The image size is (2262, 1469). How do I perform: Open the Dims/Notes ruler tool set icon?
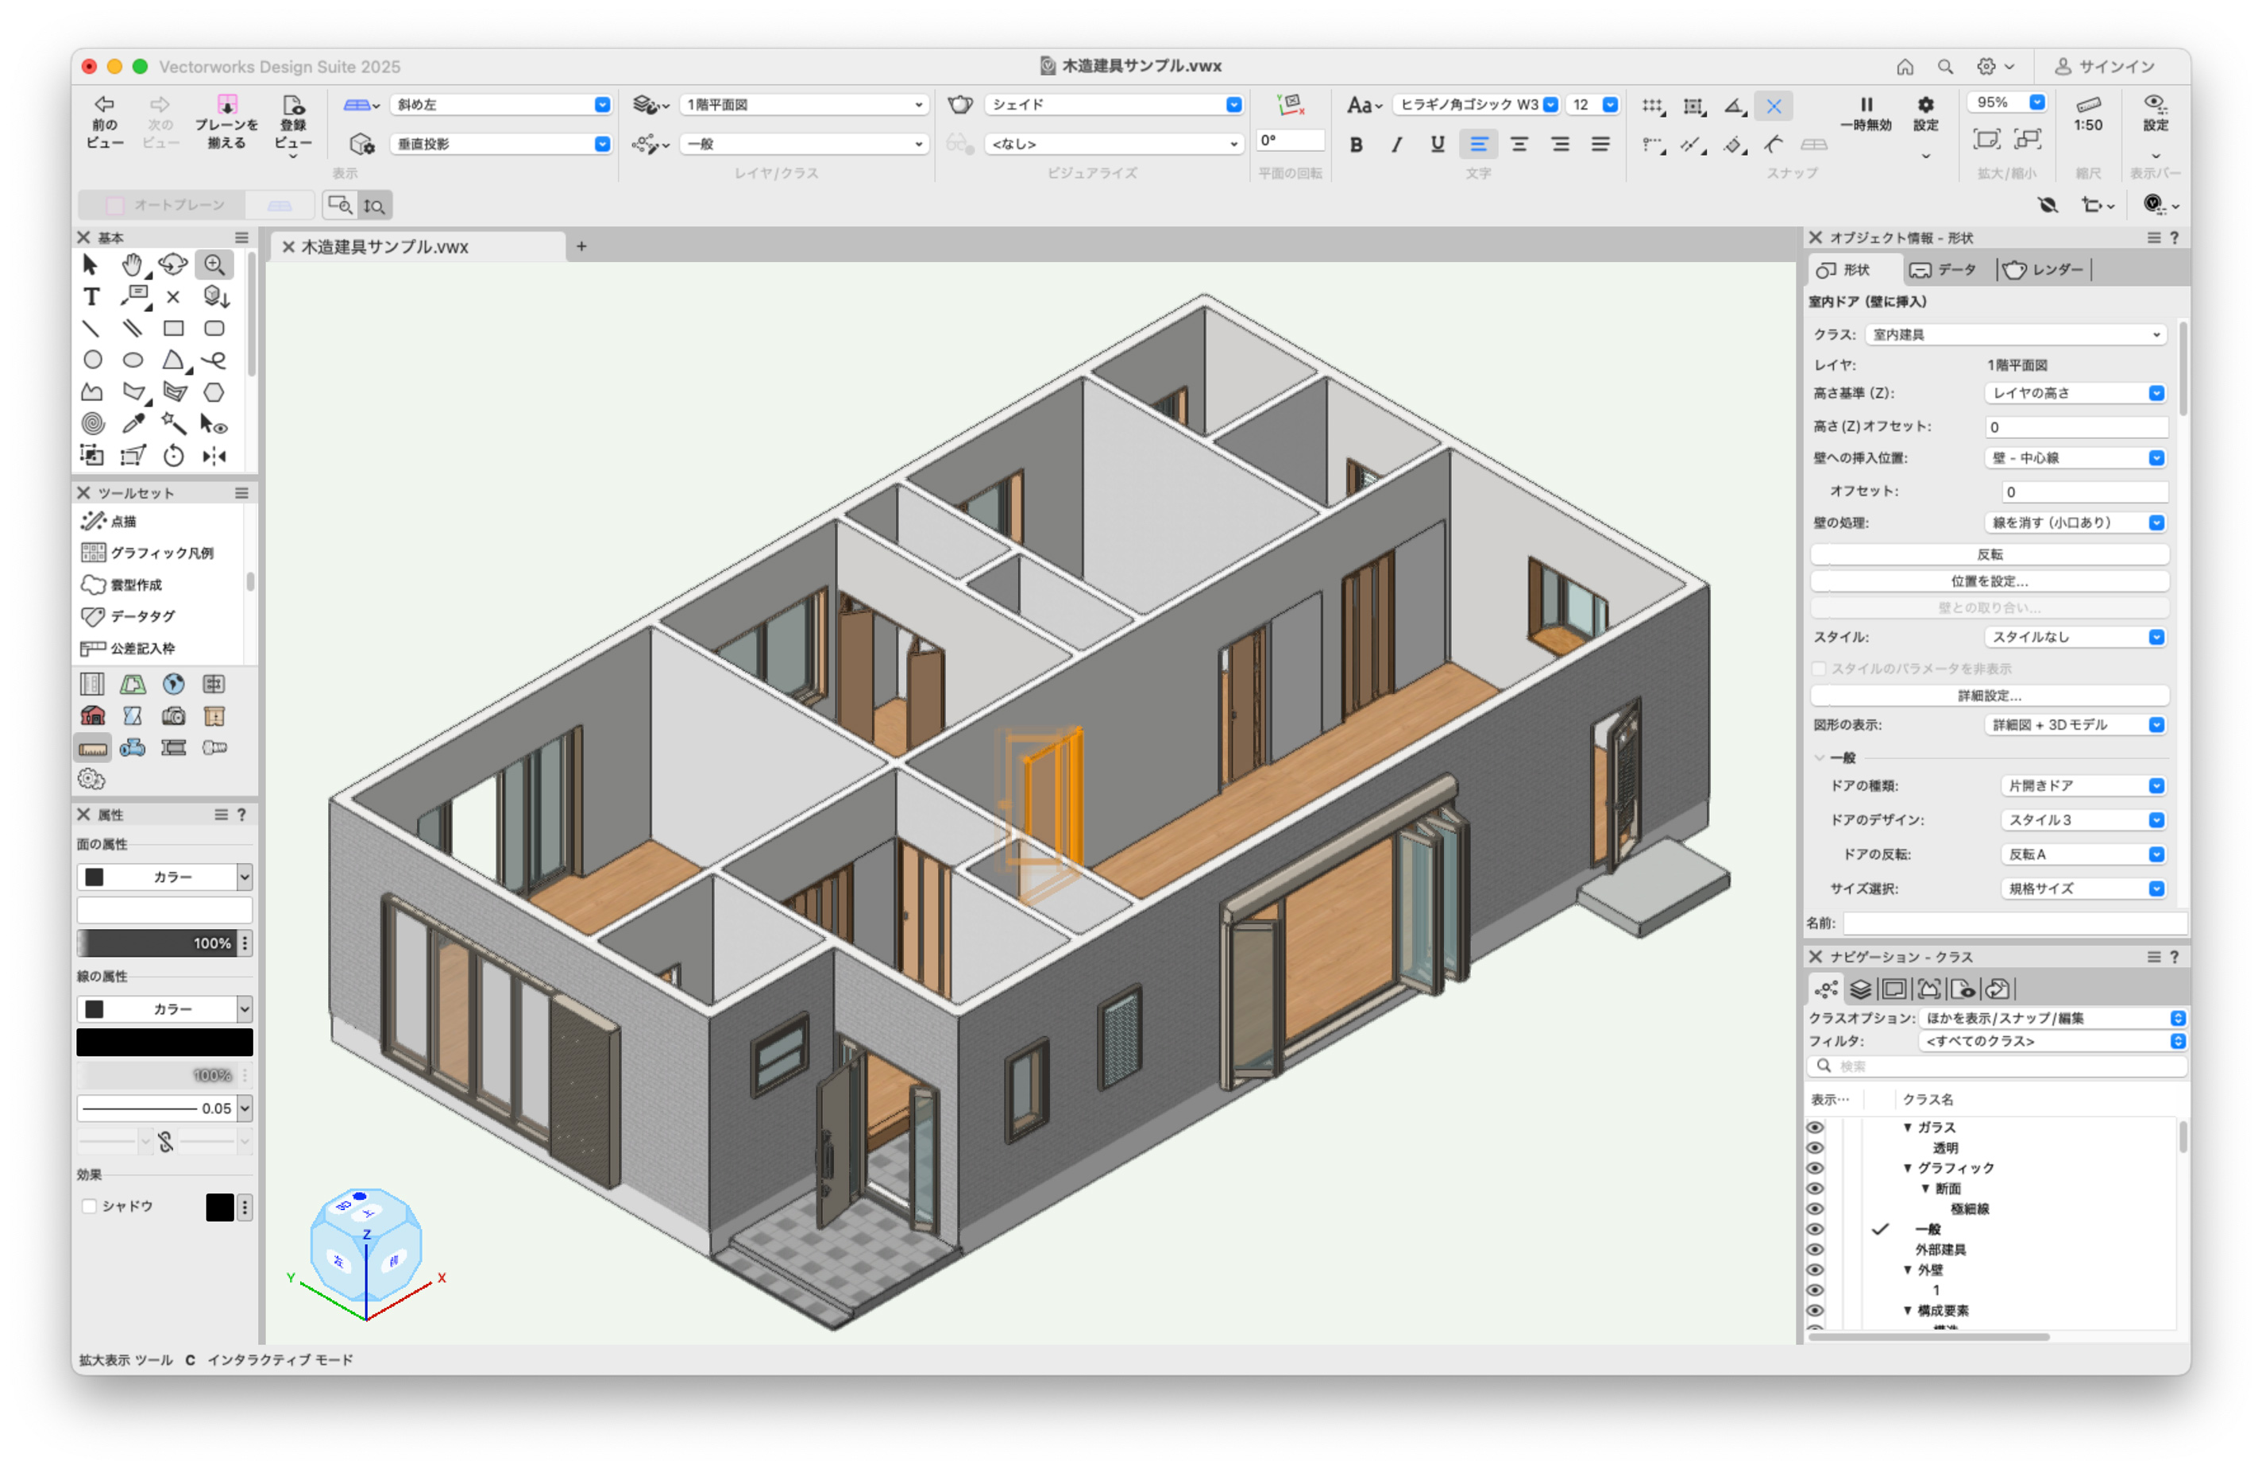point(92,748)
